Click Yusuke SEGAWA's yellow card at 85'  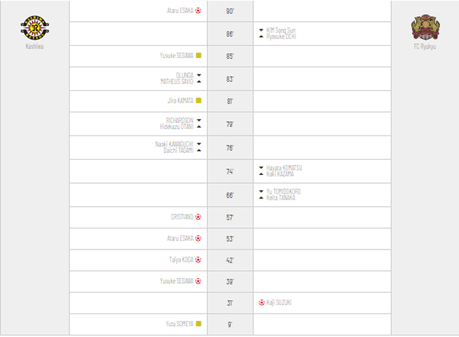click(198, 55)
